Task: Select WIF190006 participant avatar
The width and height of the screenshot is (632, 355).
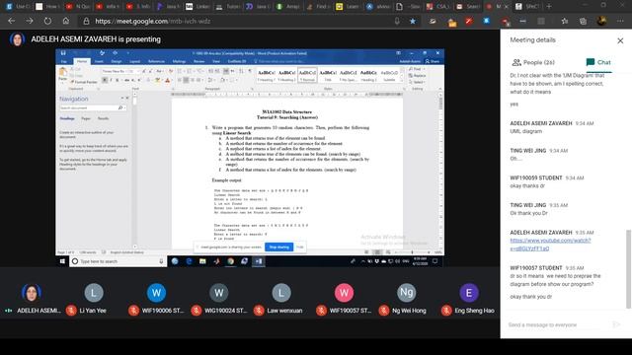Action: pos(156,293)
